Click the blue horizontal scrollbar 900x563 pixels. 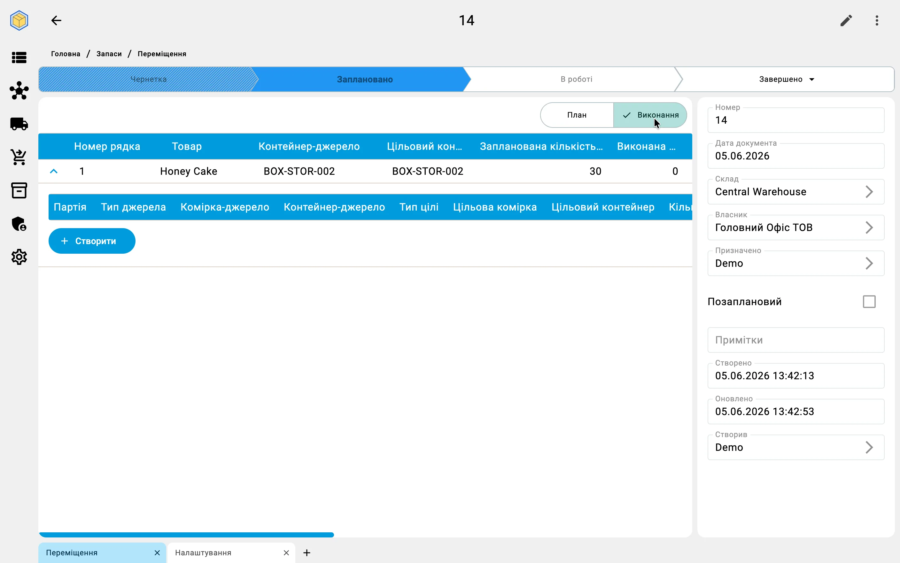point(186,535)
